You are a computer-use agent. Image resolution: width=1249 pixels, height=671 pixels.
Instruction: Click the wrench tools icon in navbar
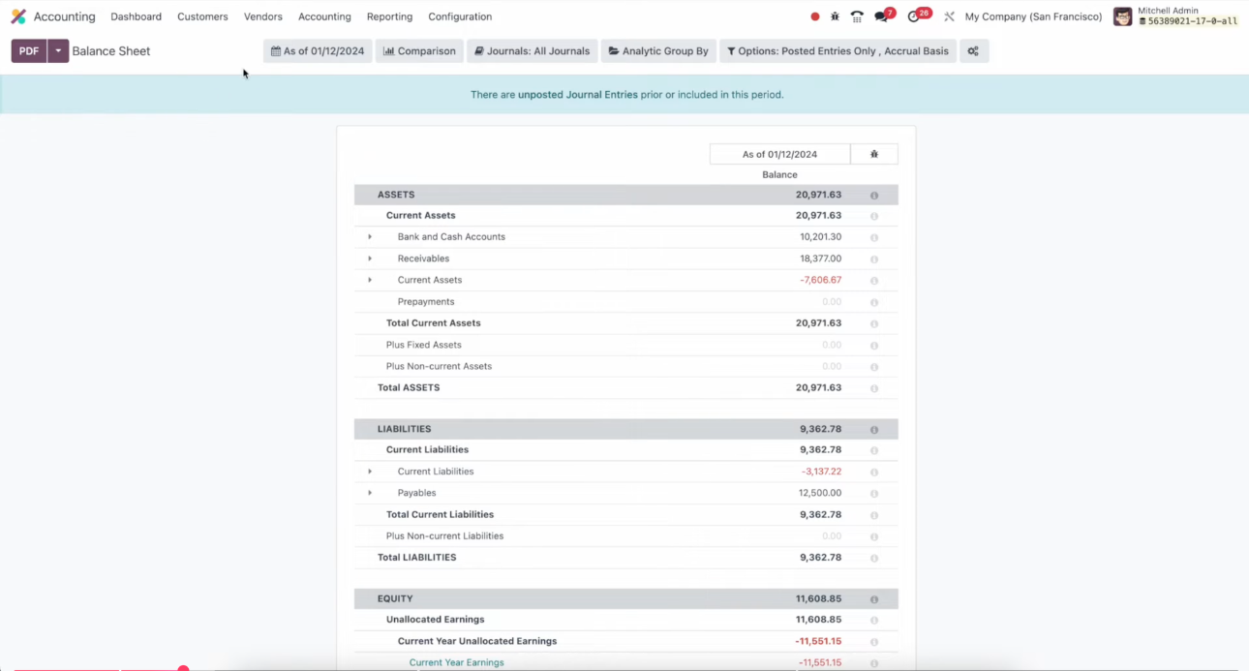949,16
